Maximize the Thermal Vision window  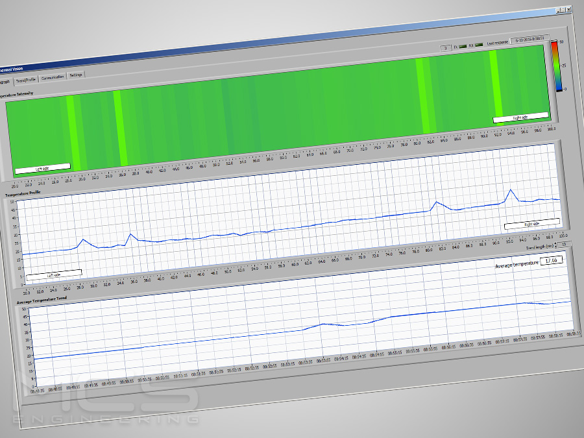coord(563,10)
